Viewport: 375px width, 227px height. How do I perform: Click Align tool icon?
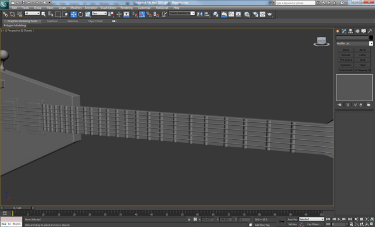tap(207, 14)
